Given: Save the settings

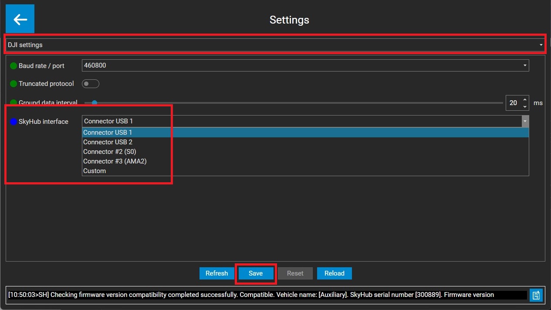Looking at the screenshot, I should point(256,273).
